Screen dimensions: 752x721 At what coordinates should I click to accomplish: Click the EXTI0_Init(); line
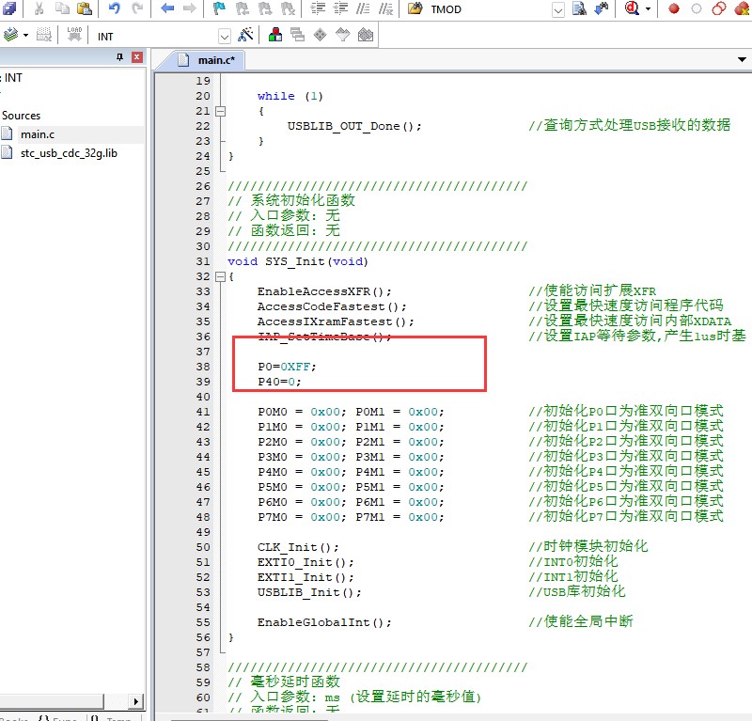305,562
